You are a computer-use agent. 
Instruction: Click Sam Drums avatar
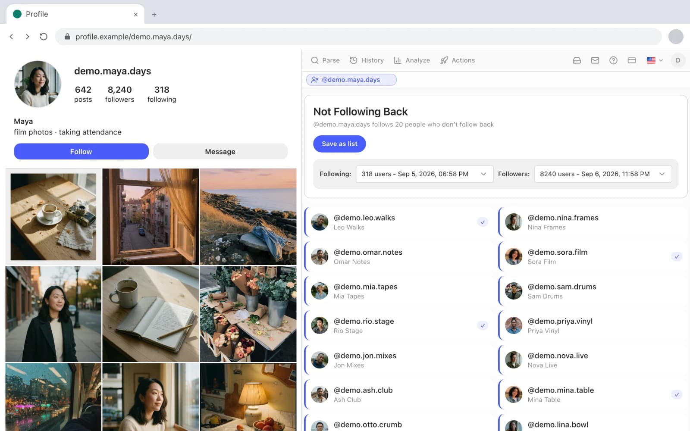pyautogui.click(x=514, y=291)
